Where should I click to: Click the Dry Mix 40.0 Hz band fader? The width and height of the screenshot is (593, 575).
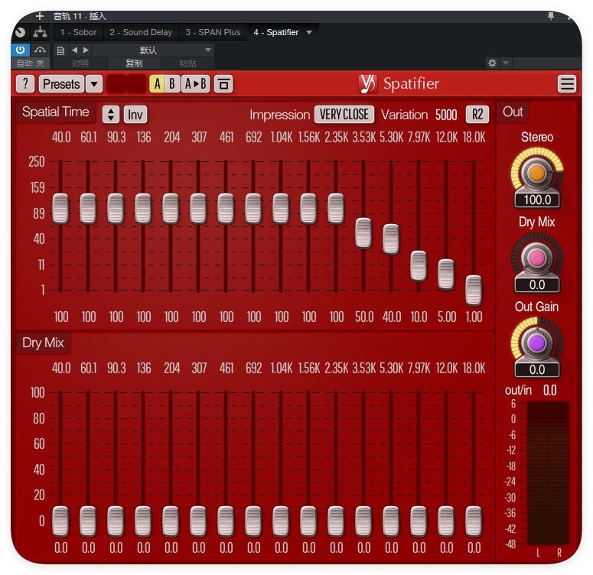coord(60,521)
